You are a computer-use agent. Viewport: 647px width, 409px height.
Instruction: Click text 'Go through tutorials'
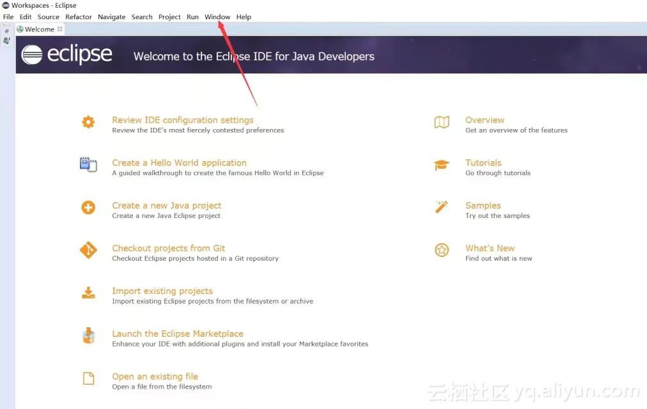(498, 173)
